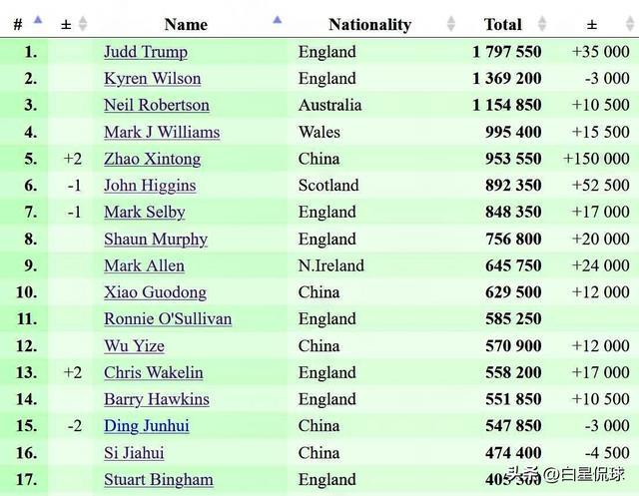
Task: Click the sort arrow beside Name header
Action: click(x=277, y=21)
